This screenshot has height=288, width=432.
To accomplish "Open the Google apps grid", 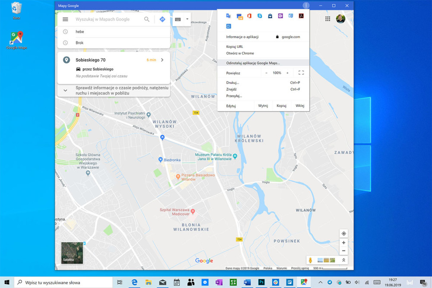I will click(327, 19).
